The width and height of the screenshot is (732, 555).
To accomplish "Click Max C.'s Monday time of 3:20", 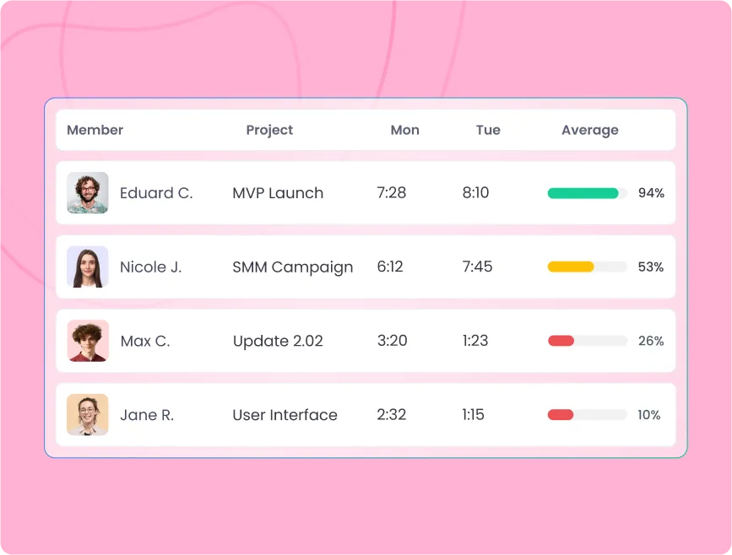I will (x=391, y=341).
